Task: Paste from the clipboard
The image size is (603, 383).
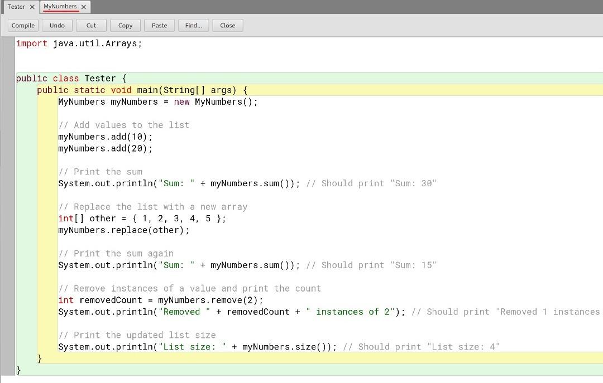Action: (x=159, y=25)
